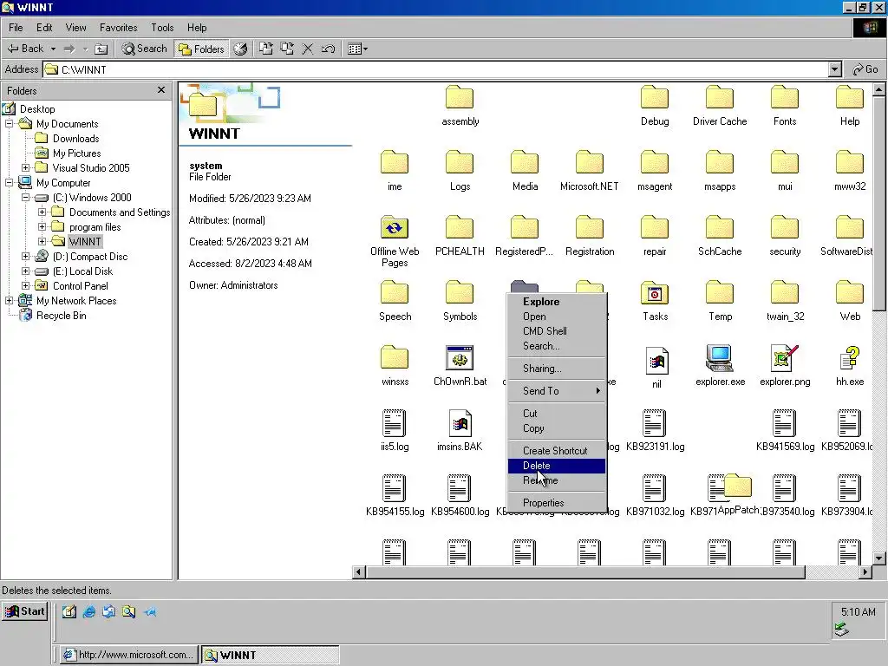Select the Microsoft.NET folder icon
This screenshot has width=888, height=666.
pos(590,163)
